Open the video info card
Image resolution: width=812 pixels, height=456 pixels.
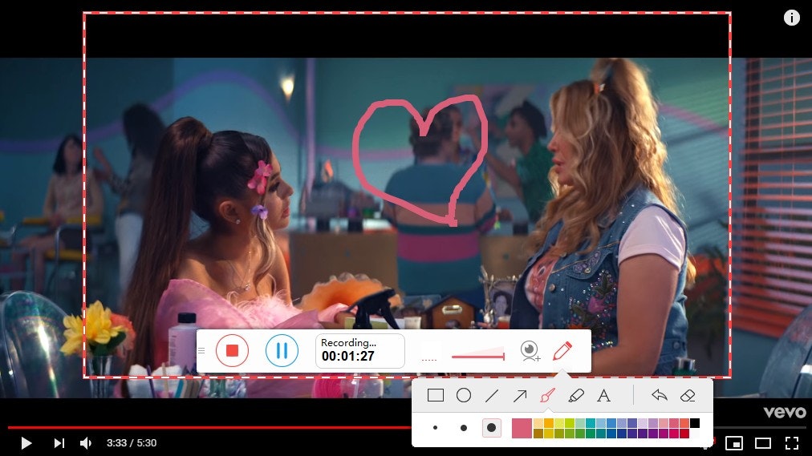point(792,18)
